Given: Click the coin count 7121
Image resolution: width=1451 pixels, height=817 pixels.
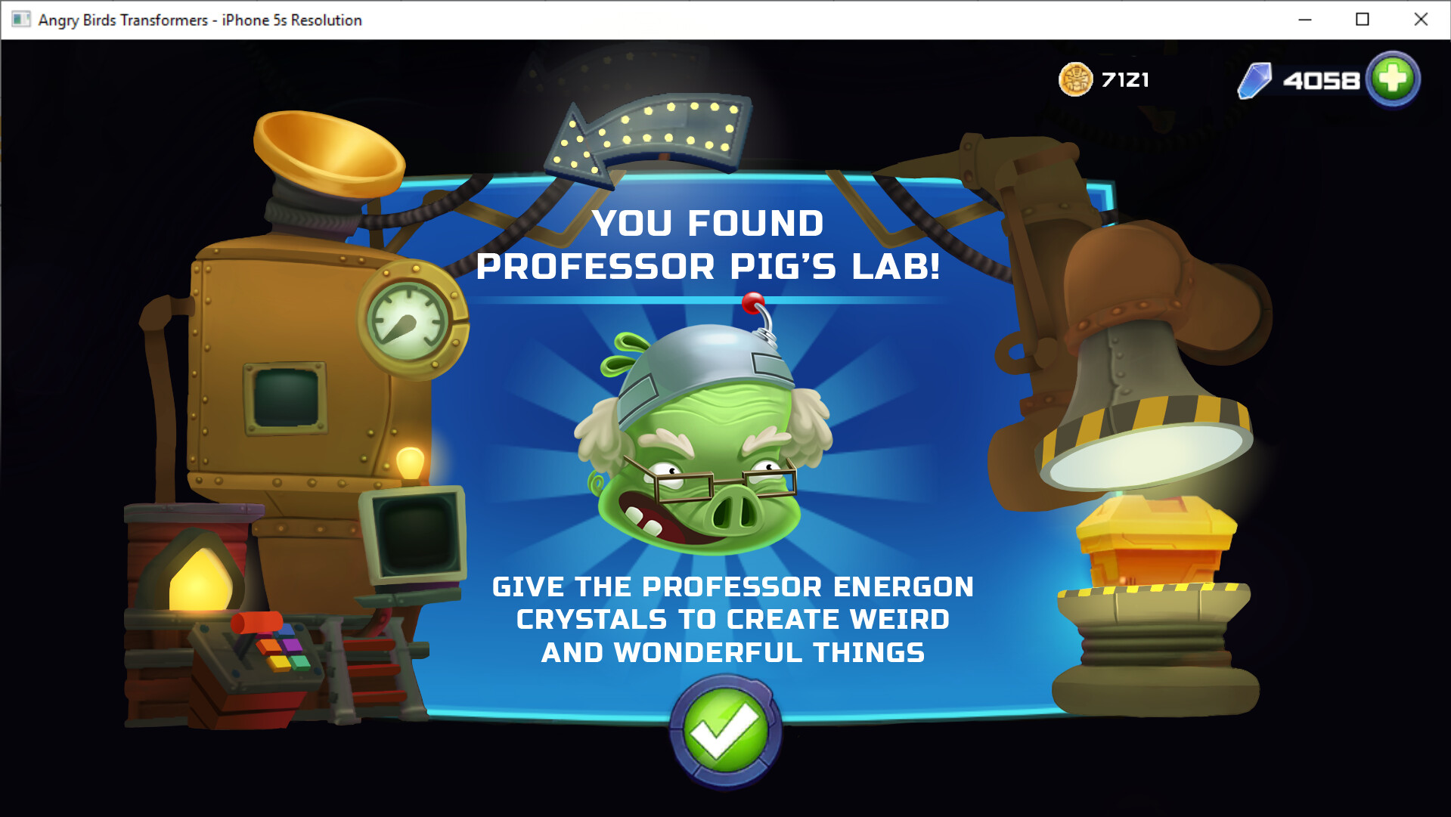Looking at the screenshot, I should 1125,80.
